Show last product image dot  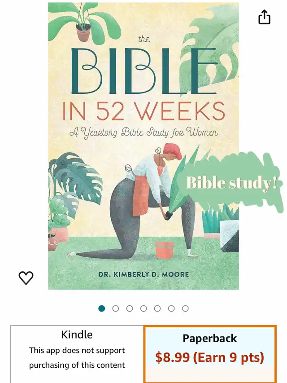185,308
